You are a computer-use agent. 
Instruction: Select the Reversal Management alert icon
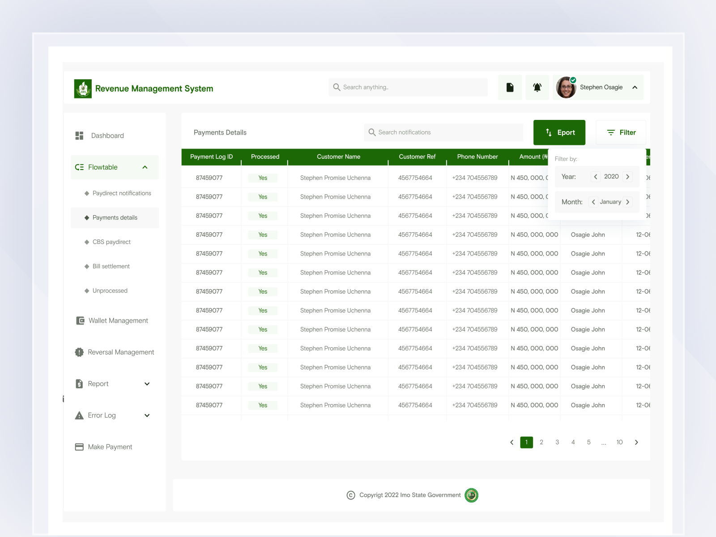[78, 352]
